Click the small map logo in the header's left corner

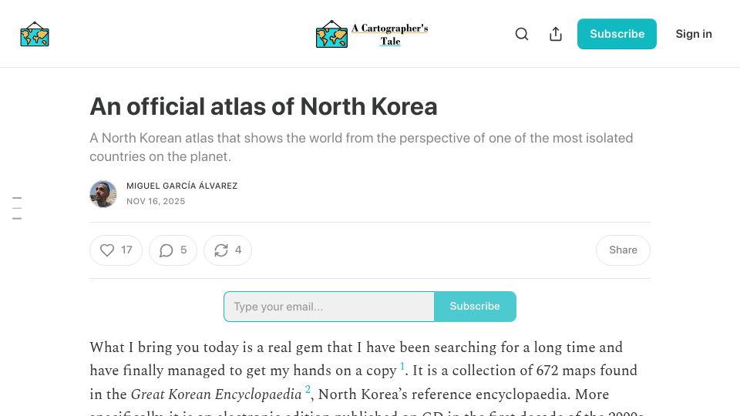[x=35, y=34]
